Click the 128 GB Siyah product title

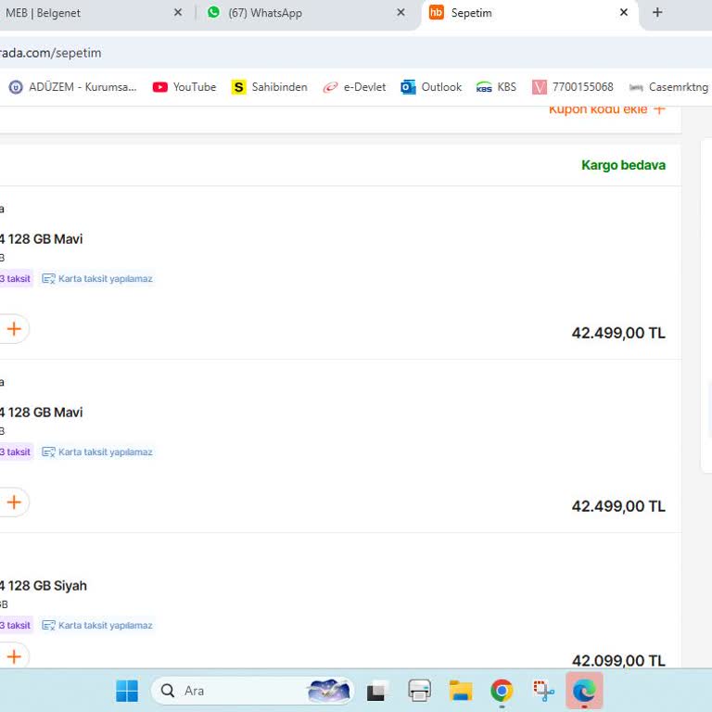coord(44,586)
